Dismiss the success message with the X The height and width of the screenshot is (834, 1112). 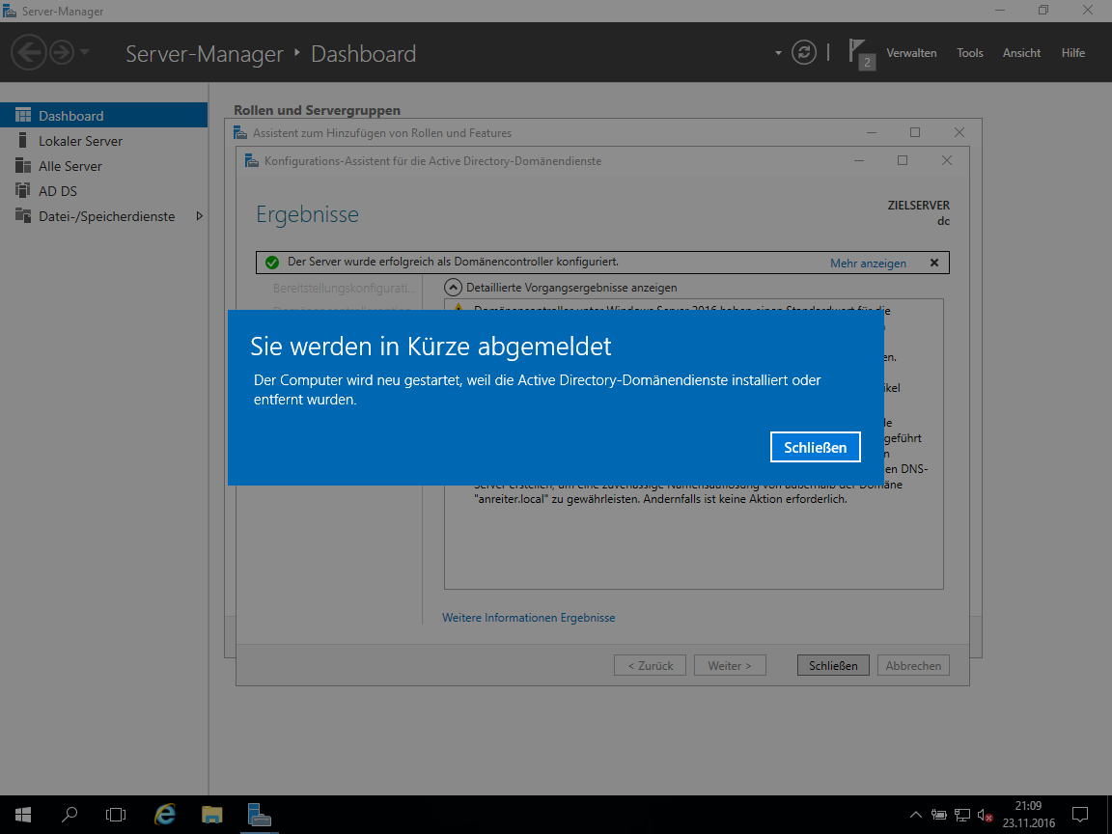coord(934,263)
